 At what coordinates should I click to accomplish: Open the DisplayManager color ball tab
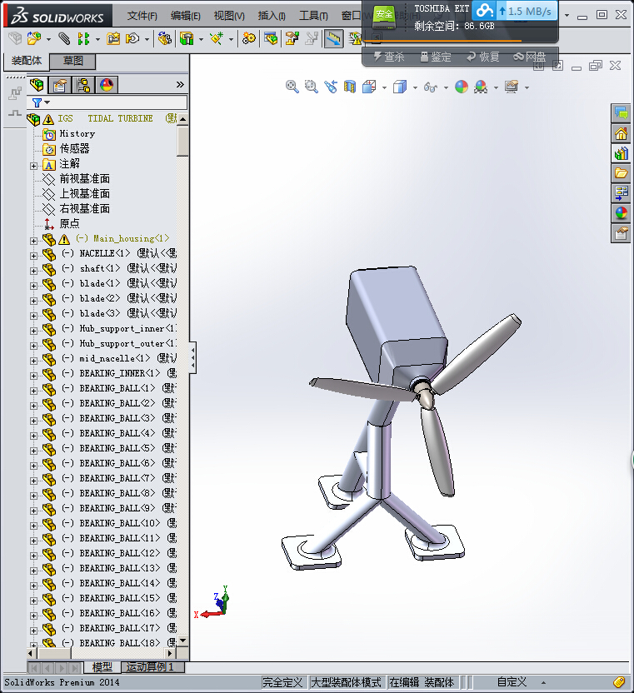(x=106, y=84)
